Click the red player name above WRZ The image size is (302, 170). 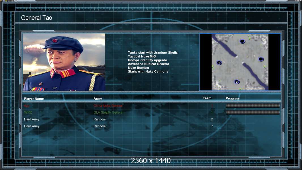(27, 106)
